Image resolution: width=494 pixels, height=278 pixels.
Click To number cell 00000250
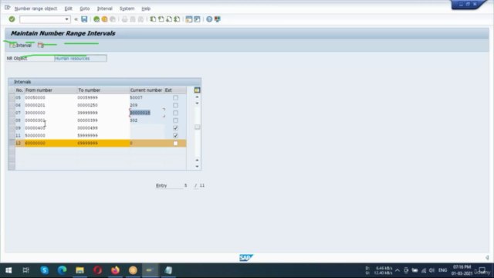coord(103,105)
